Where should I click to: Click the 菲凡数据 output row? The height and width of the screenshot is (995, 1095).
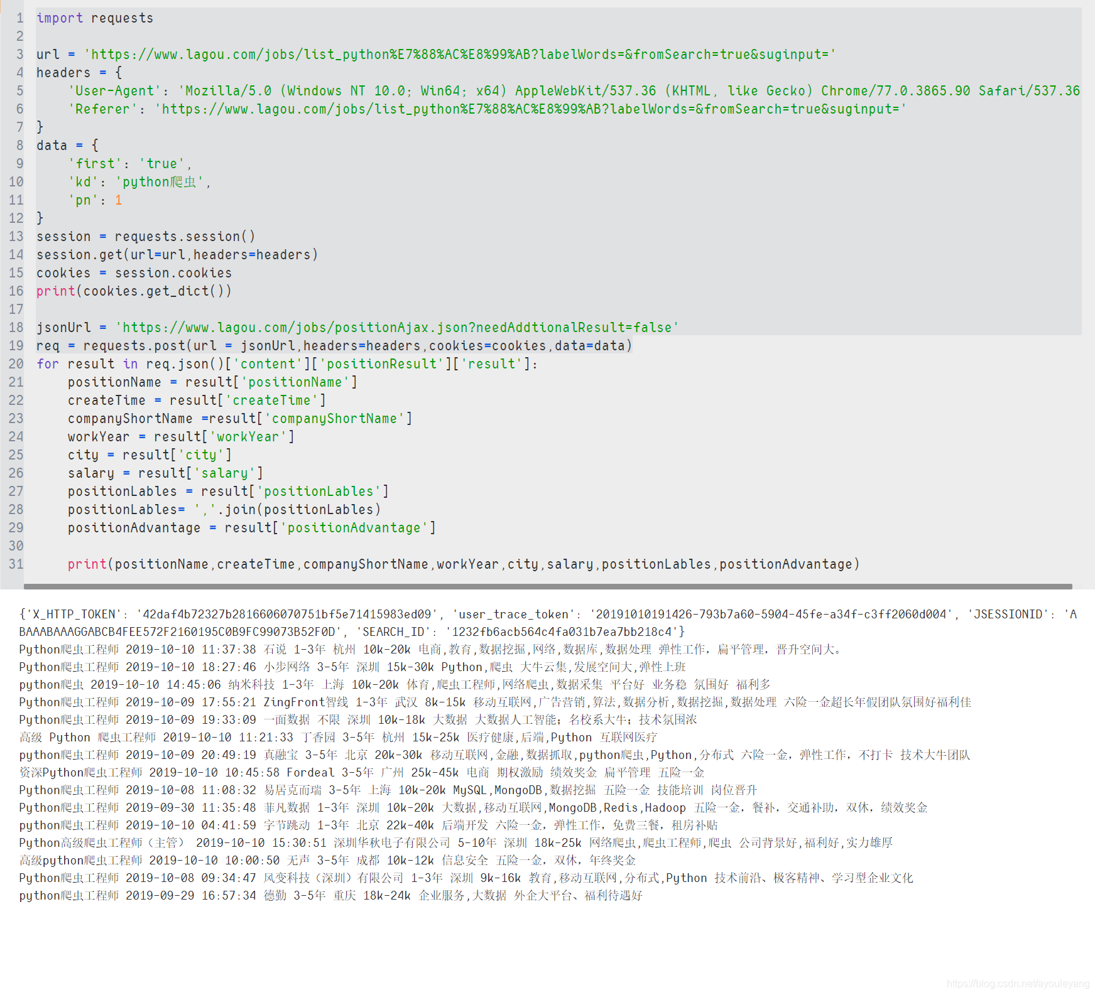click(x=473, y=808)
